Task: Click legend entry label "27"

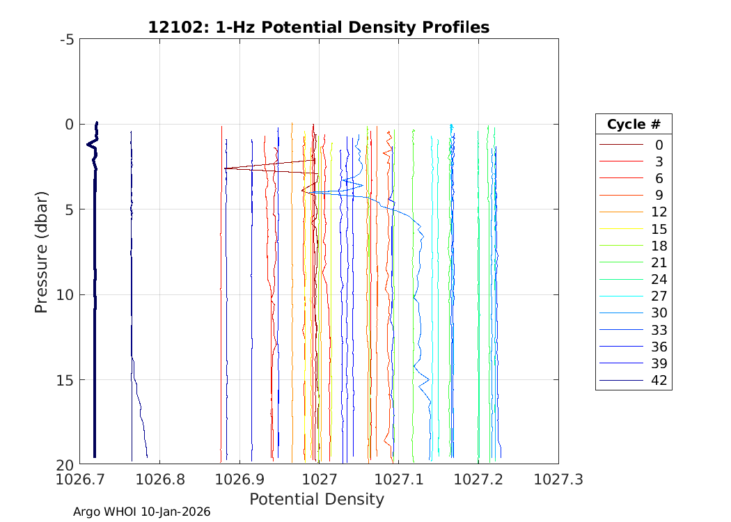Action: pos(659,296)
